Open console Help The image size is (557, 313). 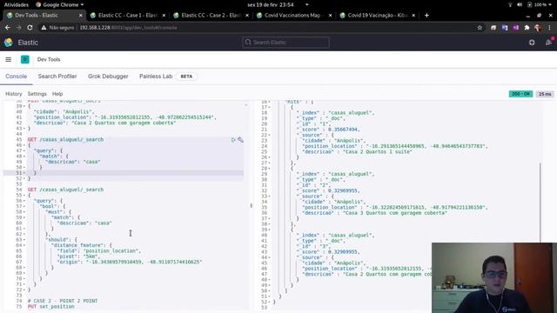point(57,94)
